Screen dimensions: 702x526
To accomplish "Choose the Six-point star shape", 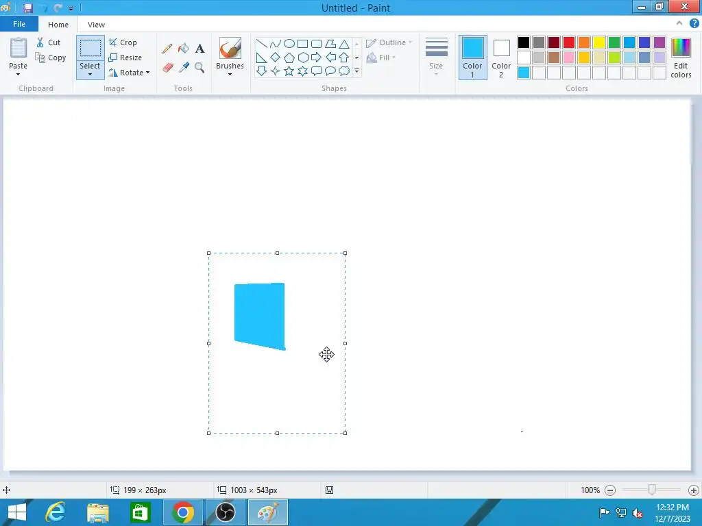I will click(302, 71).
